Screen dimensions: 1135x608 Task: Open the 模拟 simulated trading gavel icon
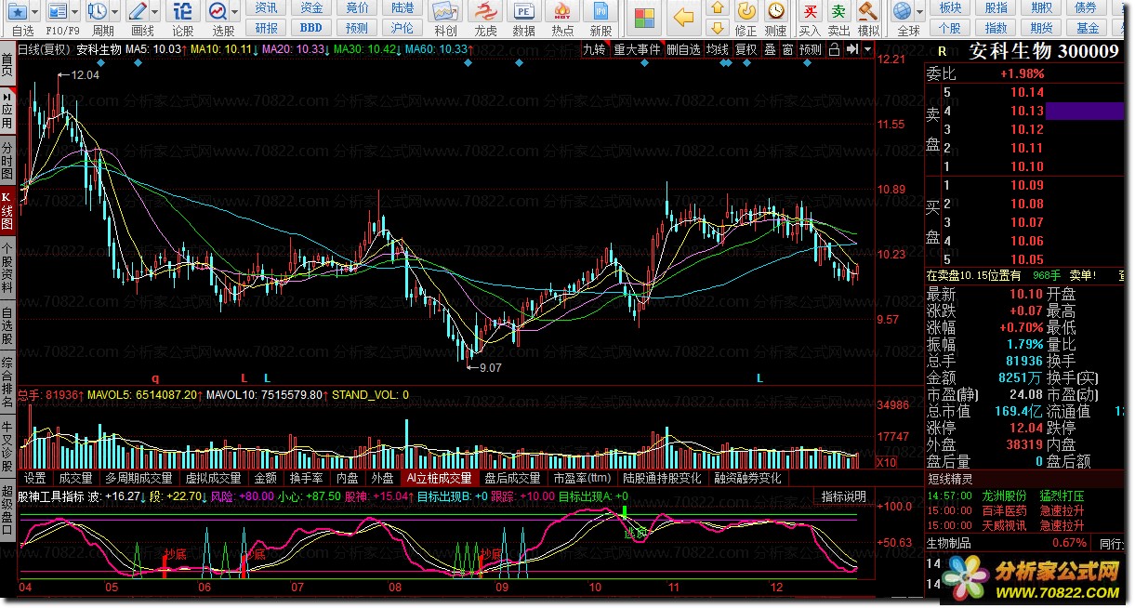point(868,11)
